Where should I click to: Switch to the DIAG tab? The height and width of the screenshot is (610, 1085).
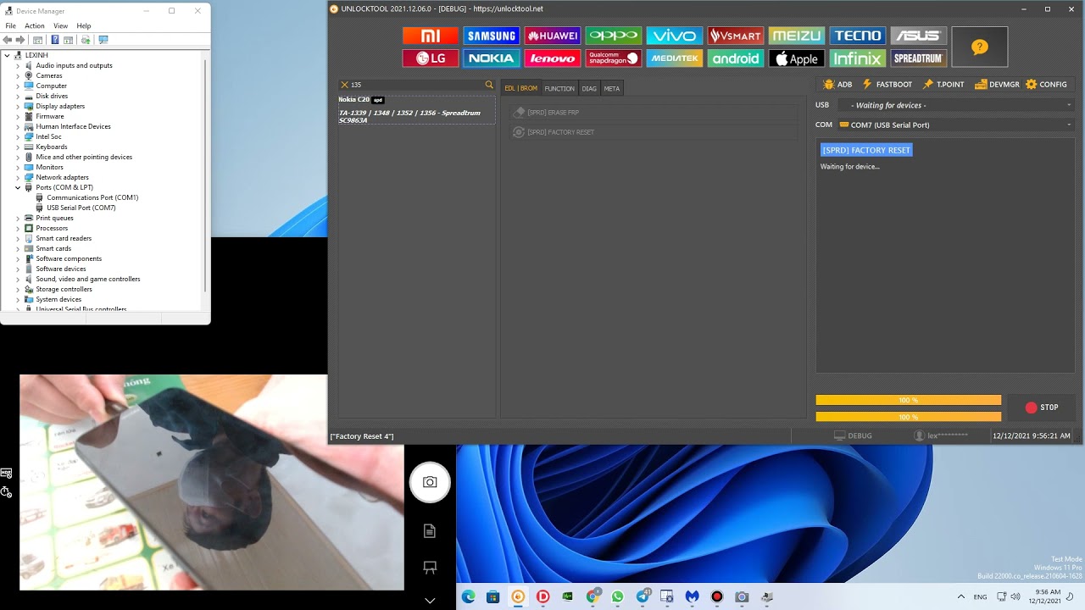[589, 88]
